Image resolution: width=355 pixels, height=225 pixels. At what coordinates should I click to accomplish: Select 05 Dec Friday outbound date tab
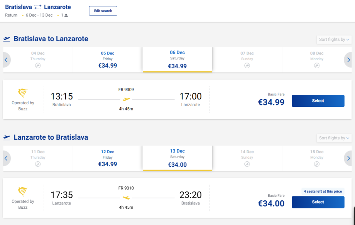[108, 59]
